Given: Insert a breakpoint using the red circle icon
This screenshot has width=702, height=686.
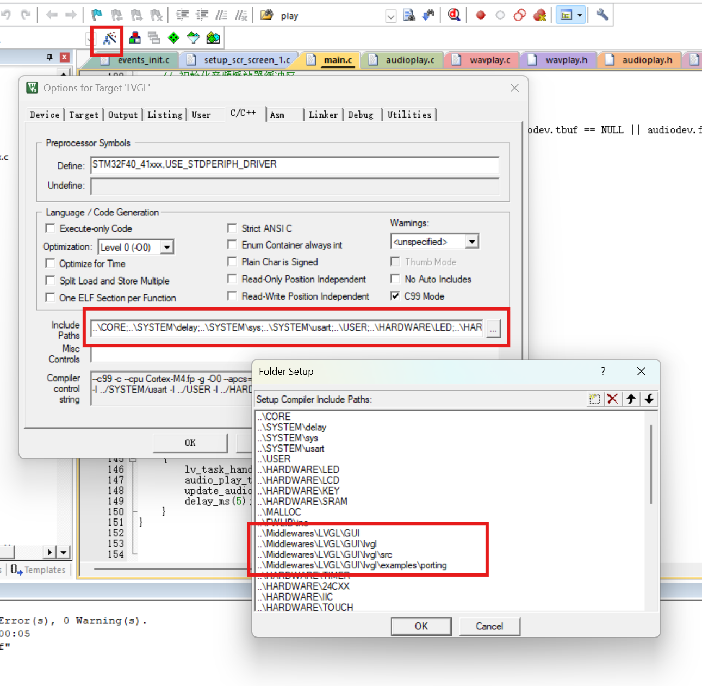Looking at the screenshot, I should [x=480, y=15].
